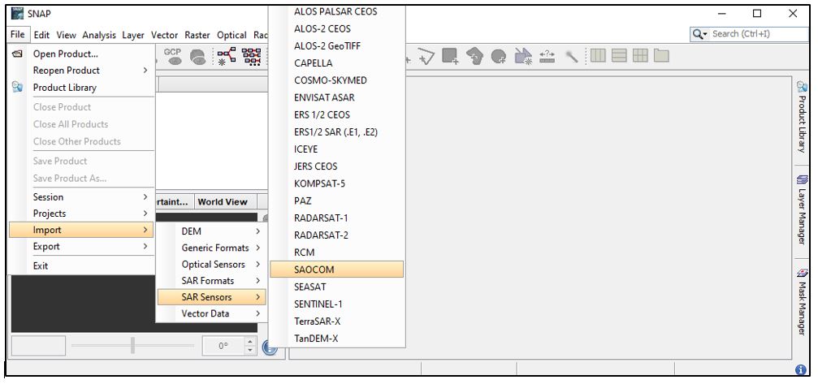Expand the Session submenu
Screen dimensions: 818x384
click(x=82, y=197)
